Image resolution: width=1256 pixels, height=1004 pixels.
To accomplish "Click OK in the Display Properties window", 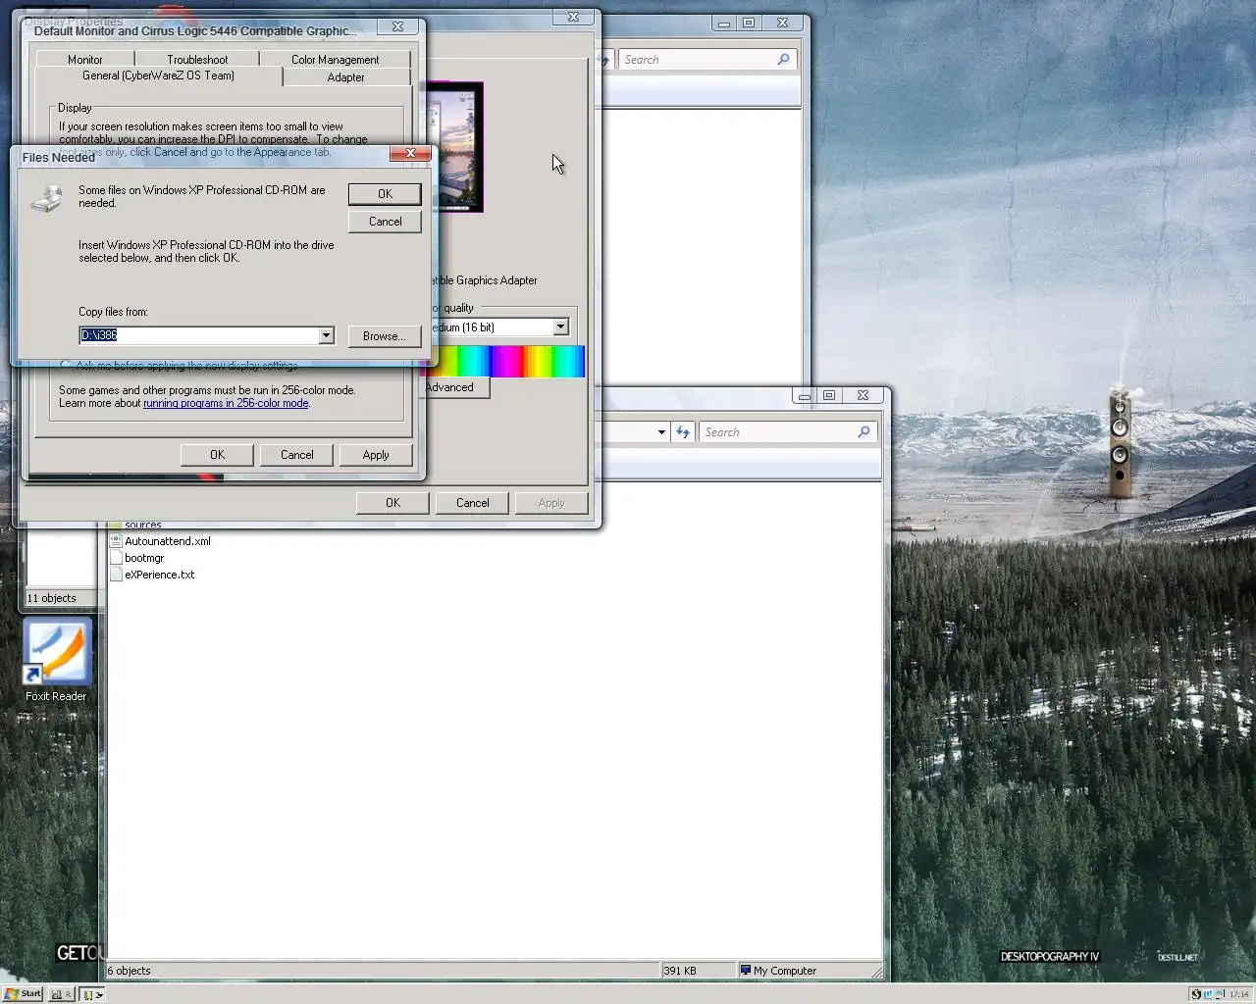I will coord(392,503).
